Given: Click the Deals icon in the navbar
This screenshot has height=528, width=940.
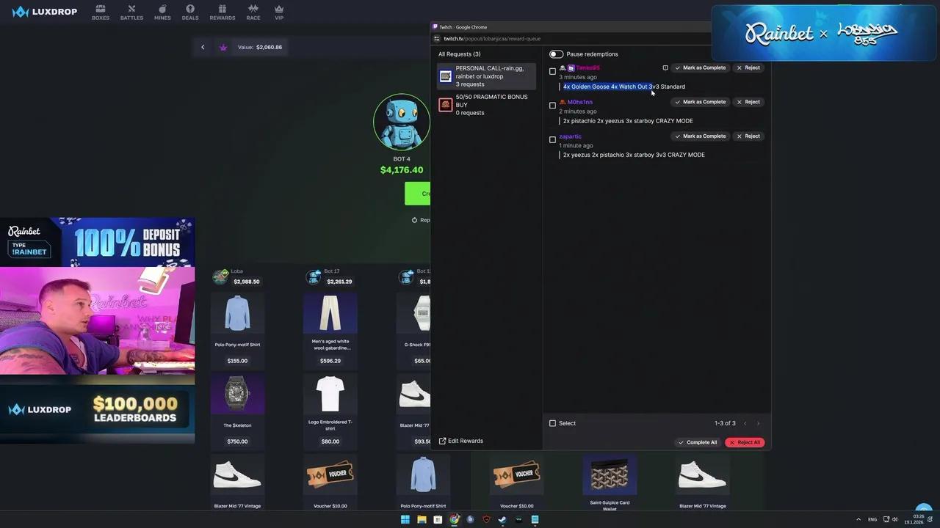Looking at the screenshot, I should (190, 10).
